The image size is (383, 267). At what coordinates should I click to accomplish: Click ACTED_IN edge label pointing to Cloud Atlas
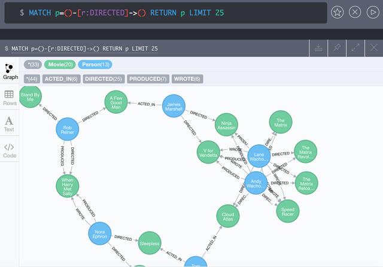pyautogui.click(x=211, y=243)
